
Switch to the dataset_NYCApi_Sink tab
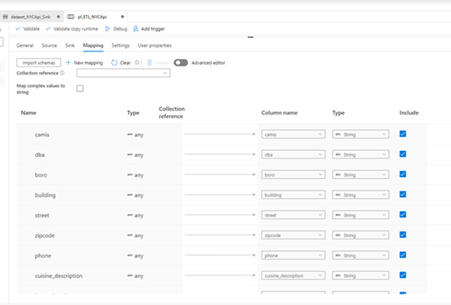click(x=31, y=17)
